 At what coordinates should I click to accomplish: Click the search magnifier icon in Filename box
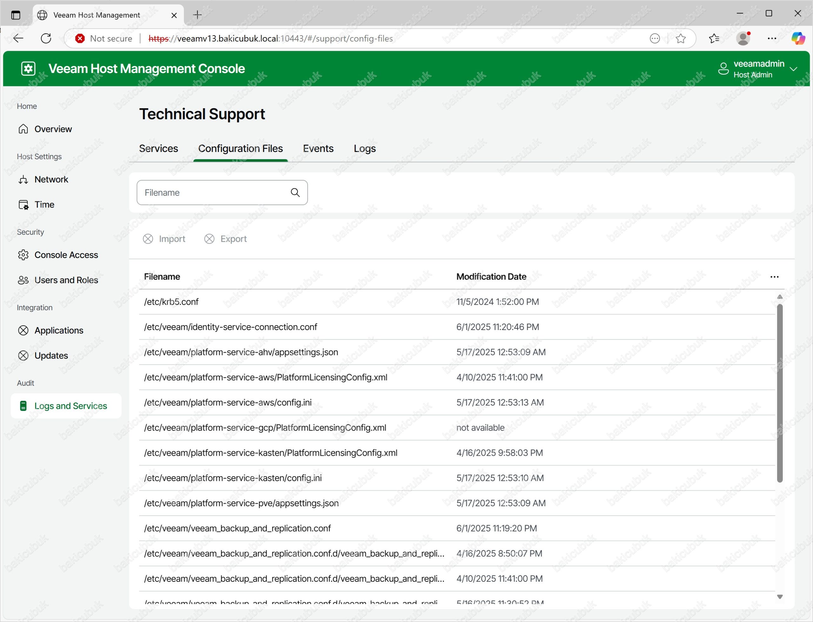point(295,193)
